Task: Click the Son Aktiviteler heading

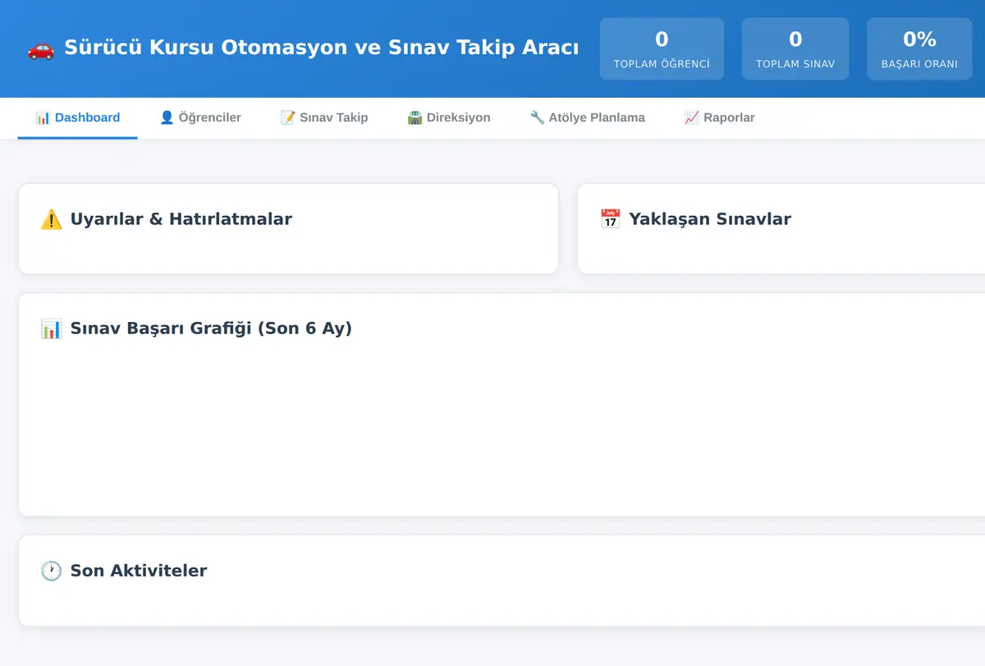Action: pyautogui.click(x=139, y=571)
